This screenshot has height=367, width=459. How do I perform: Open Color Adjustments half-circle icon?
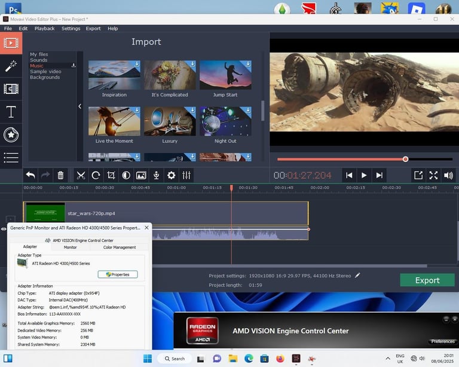pyautogui.click(x=126, y=175)
